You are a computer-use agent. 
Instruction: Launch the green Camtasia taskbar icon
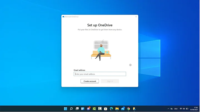coord(94,109)
